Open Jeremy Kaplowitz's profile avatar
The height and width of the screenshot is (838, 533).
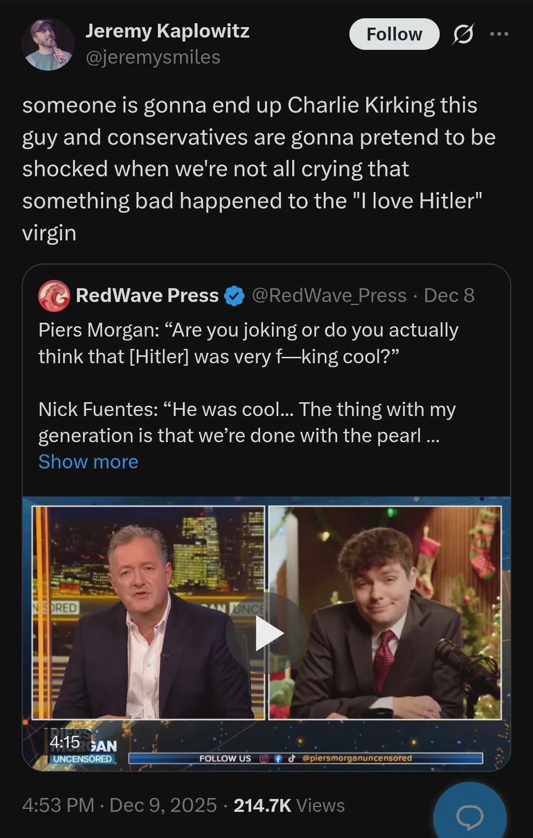48,45
